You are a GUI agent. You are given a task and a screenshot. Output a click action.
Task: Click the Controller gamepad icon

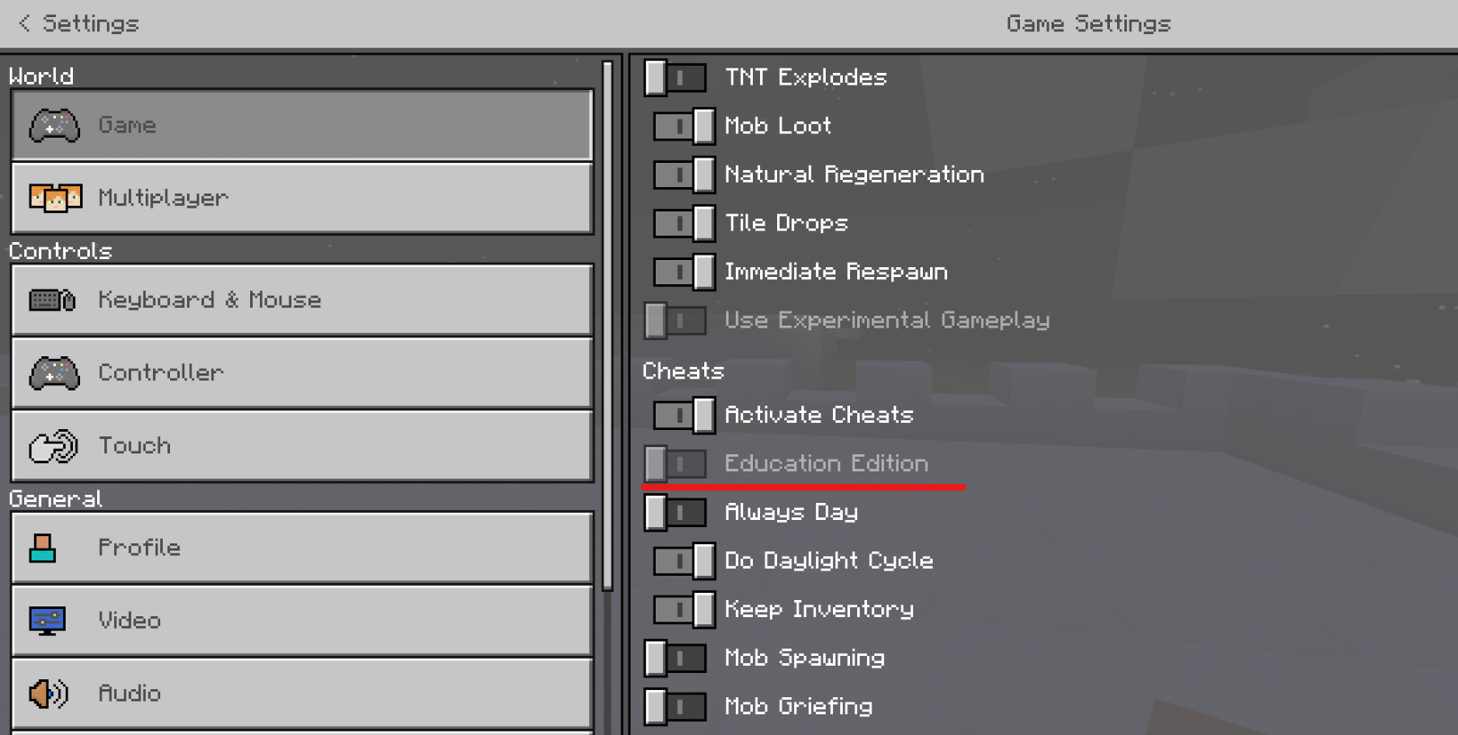[54, 372]
